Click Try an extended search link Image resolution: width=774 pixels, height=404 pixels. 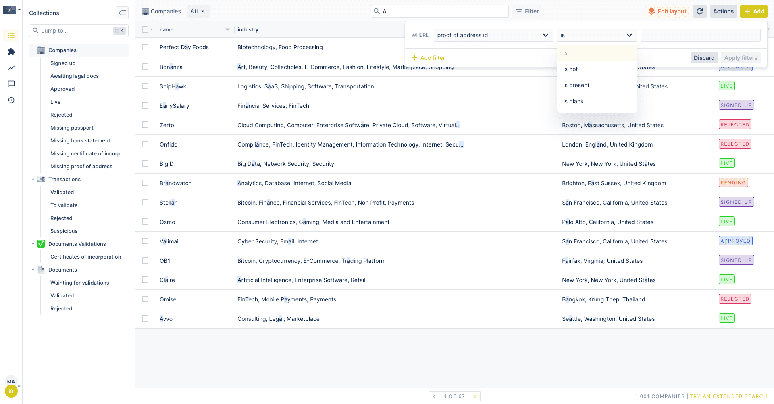(x=728, y=396)
